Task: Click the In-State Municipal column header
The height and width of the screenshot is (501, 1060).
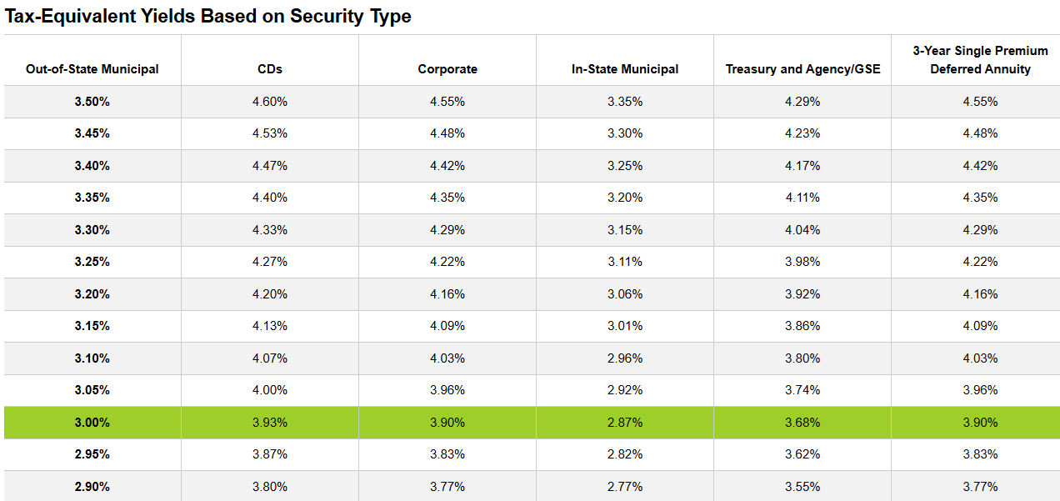Action: click(625, 69)
